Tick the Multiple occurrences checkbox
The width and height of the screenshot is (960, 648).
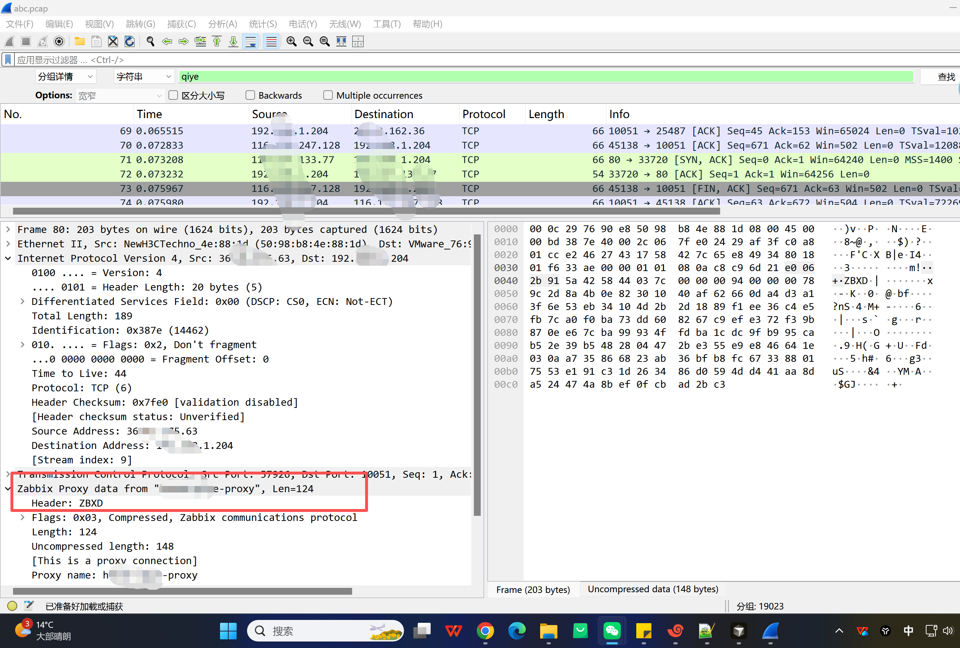pyautogui.click(x=328, y=95)
